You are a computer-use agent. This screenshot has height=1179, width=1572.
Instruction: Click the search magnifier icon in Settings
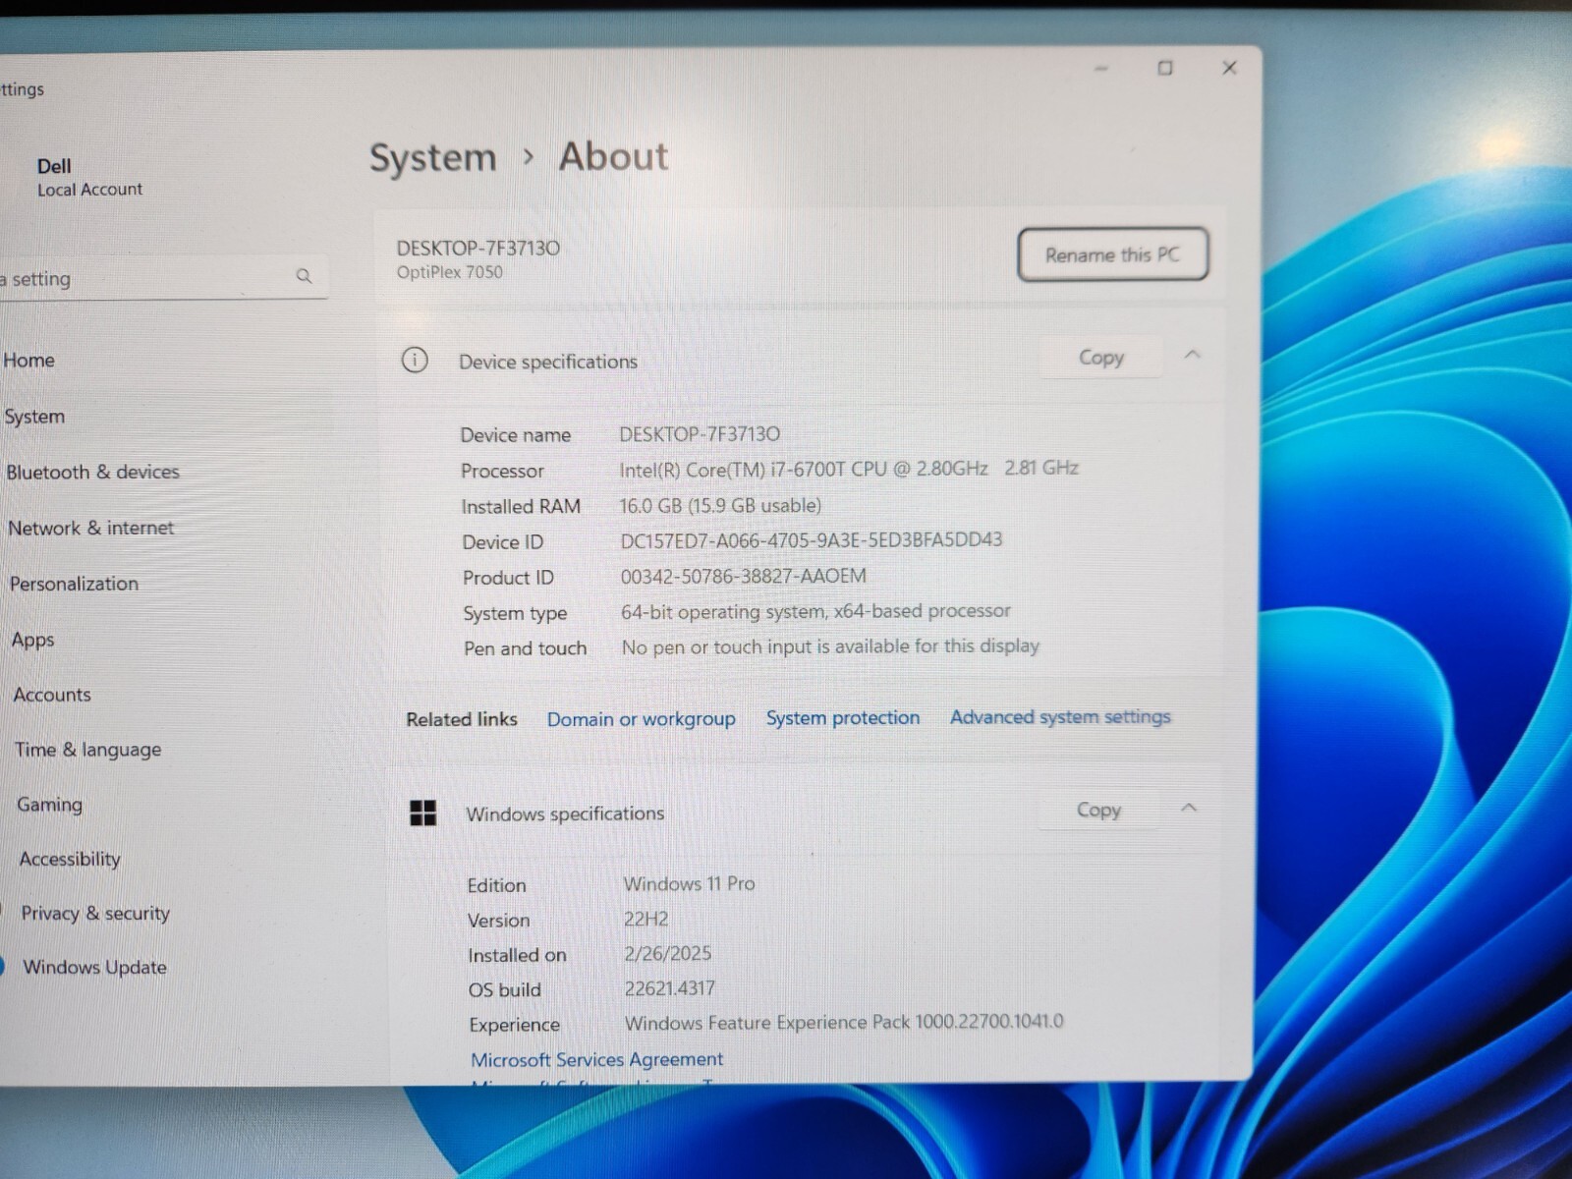coord(304,276)
